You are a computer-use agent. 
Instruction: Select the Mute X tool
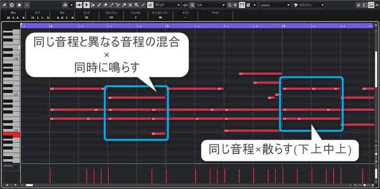130,5
